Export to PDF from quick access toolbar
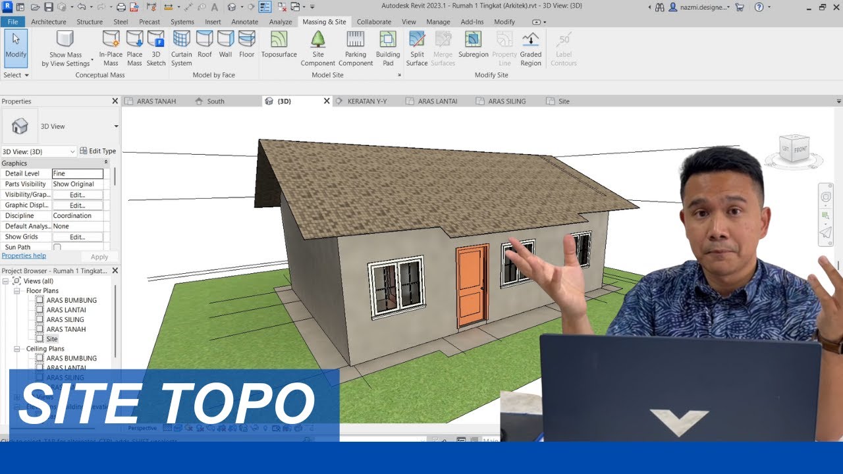 [x=134, y=7]
